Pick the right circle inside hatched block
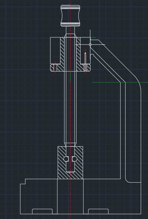This screenshot has width=148, height=219. (x=74, y=159)
